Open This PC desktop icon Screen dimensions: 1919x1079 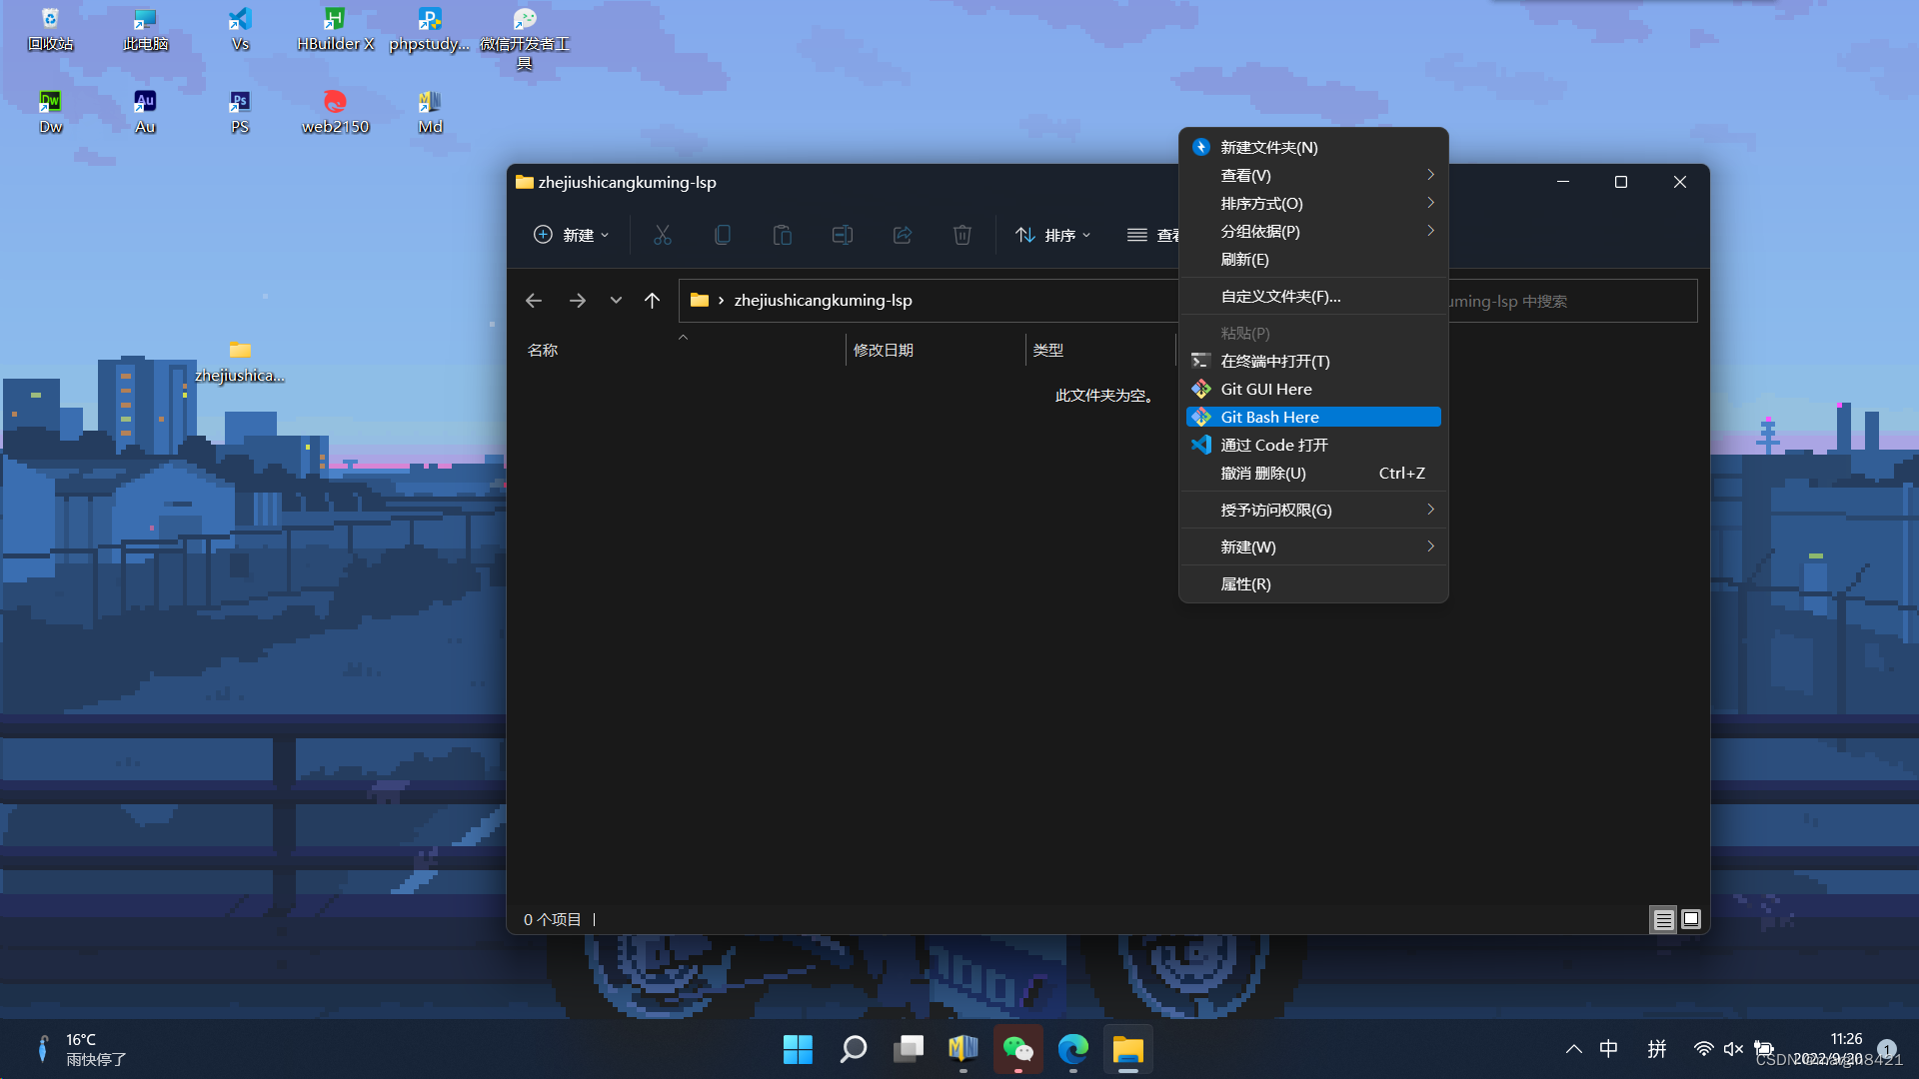145,30
